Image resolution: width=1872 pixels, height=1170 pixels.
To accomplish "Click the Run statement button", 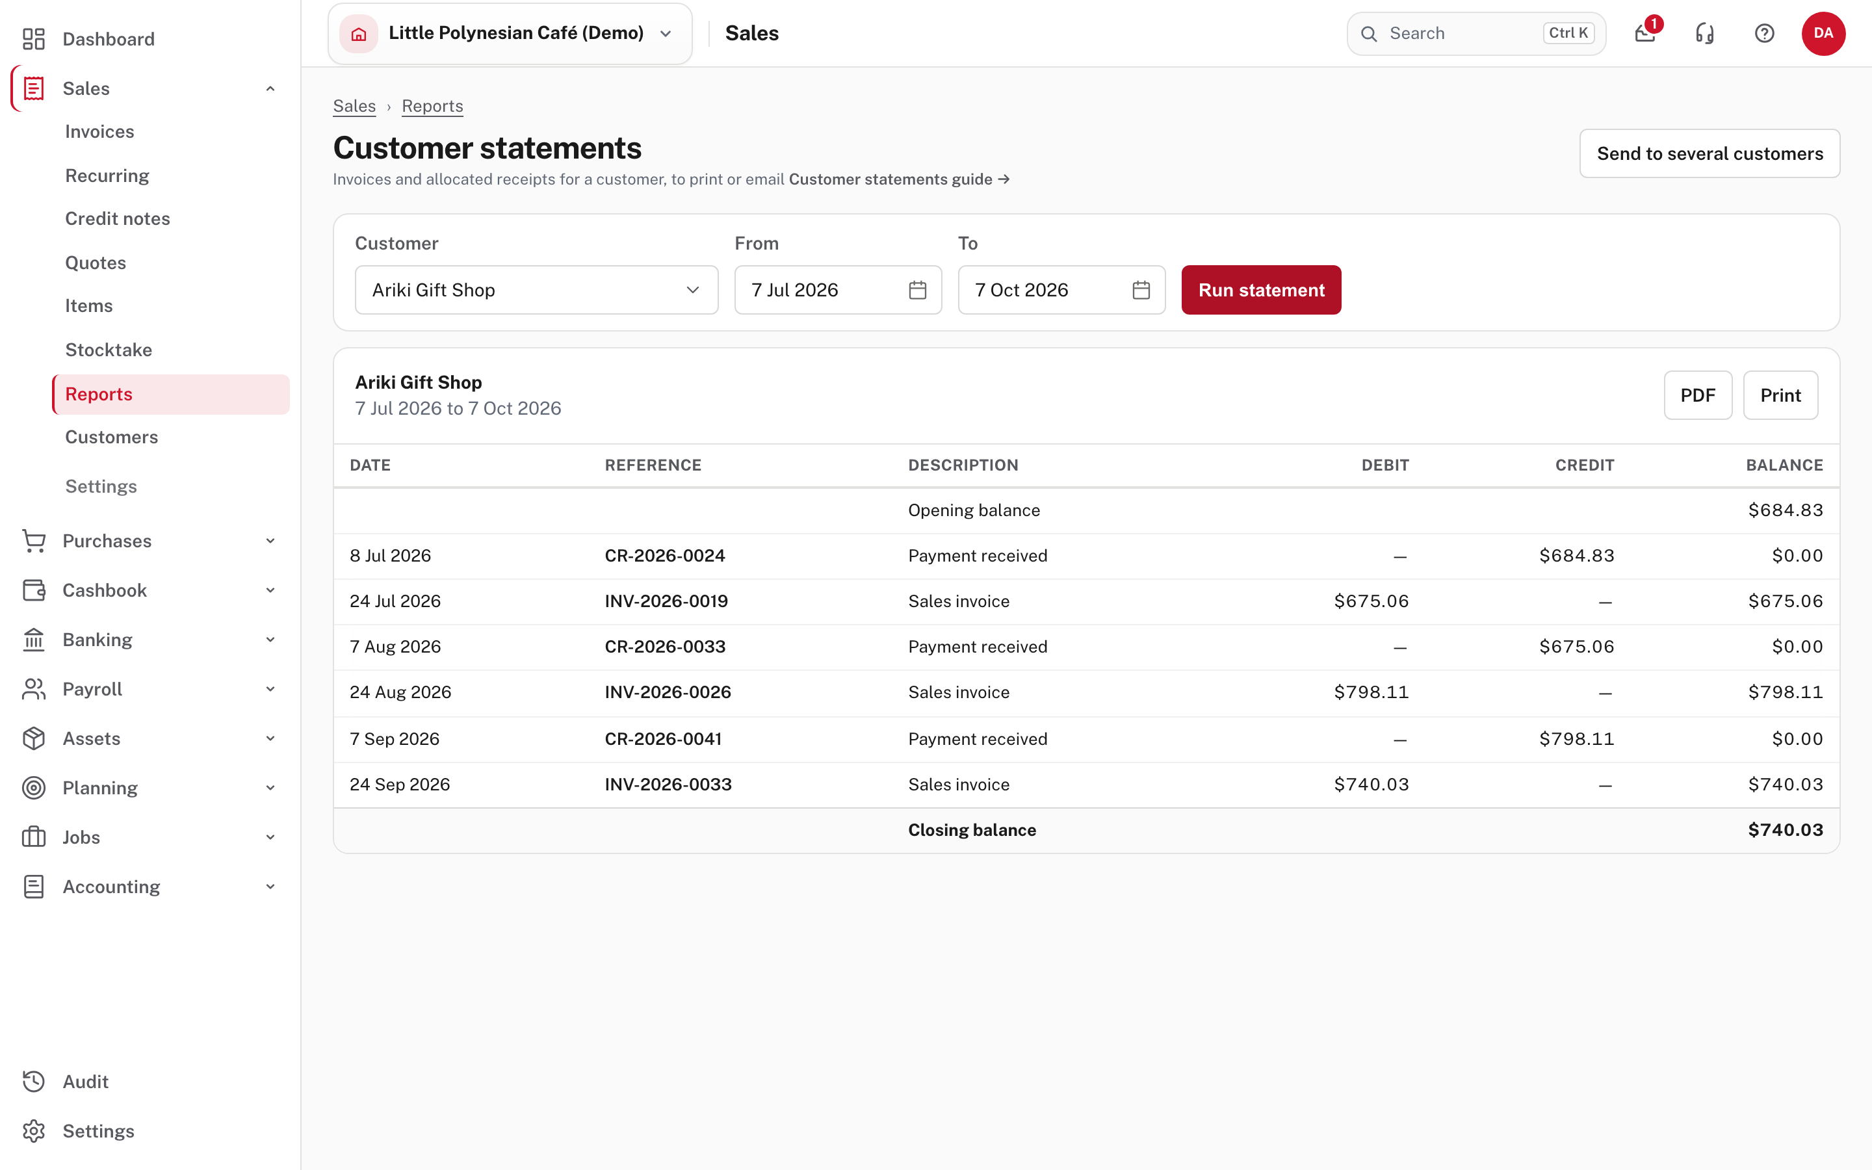I will [1261, 290].
